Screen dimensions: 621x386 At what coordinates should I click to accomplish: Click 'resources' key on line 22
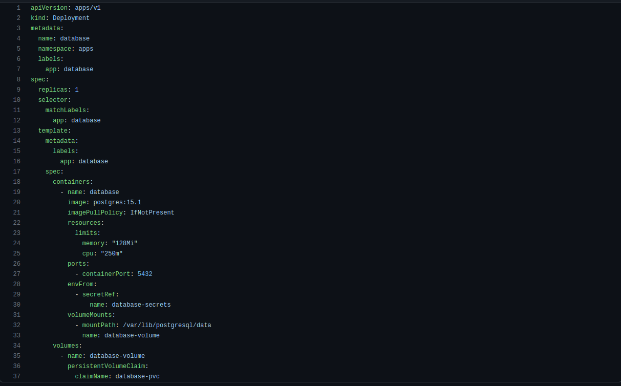click(84, 223)
